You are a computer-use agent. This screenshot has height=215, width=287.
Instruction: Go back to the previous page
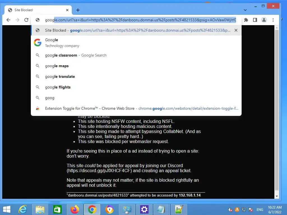pos(8,20)
